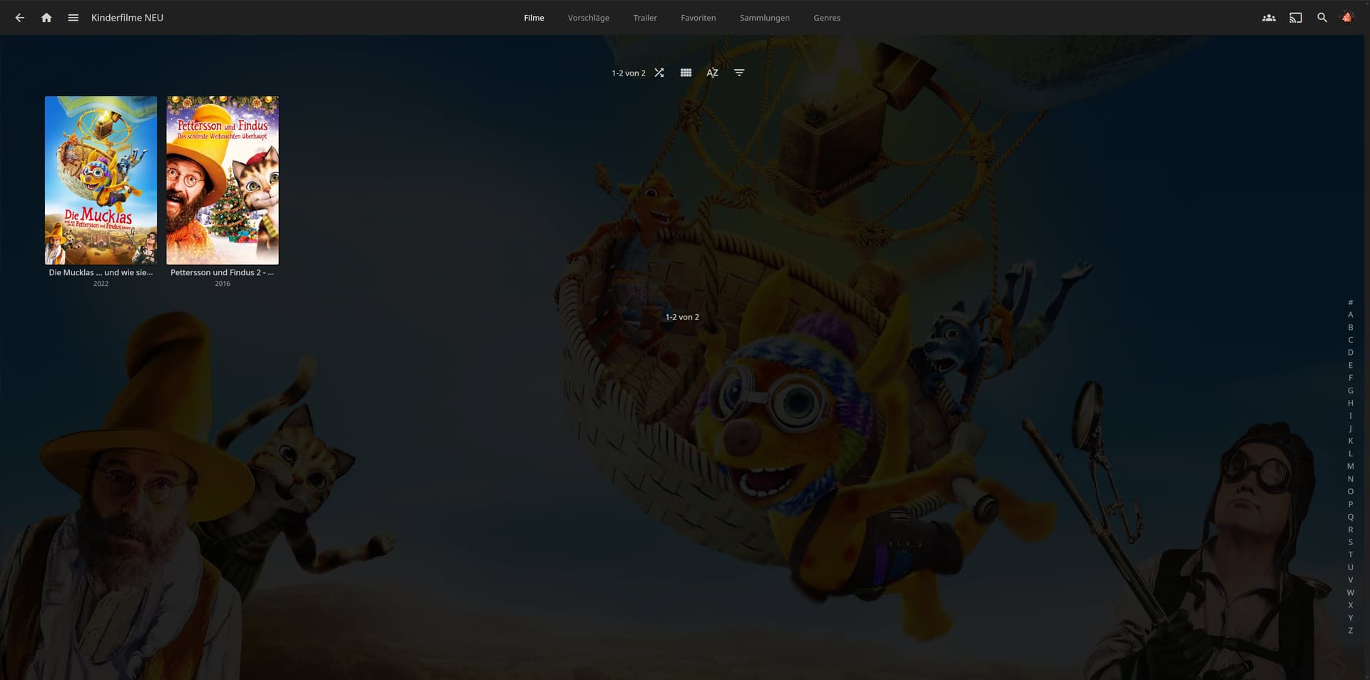The image size is (1370, 680).
Task: Click the cast to device icon
Action: pos(1295,18)
